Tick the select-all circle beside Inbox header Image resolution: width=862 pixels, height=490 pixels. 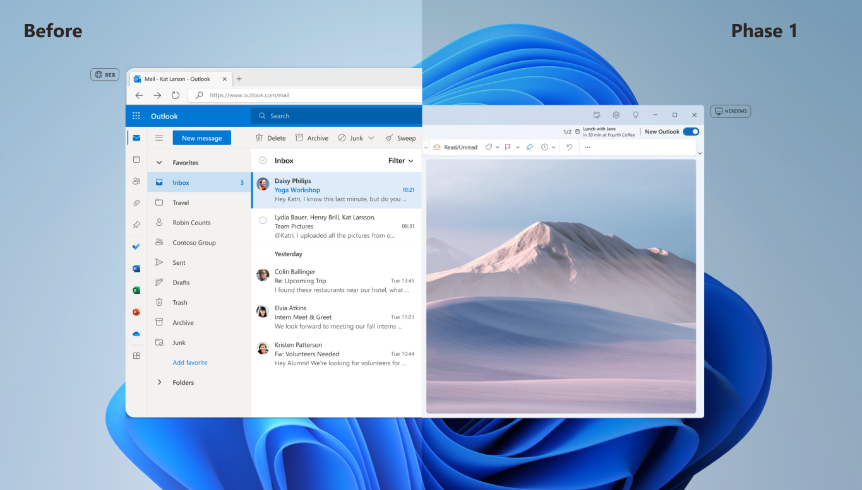(x=263, y=161)
